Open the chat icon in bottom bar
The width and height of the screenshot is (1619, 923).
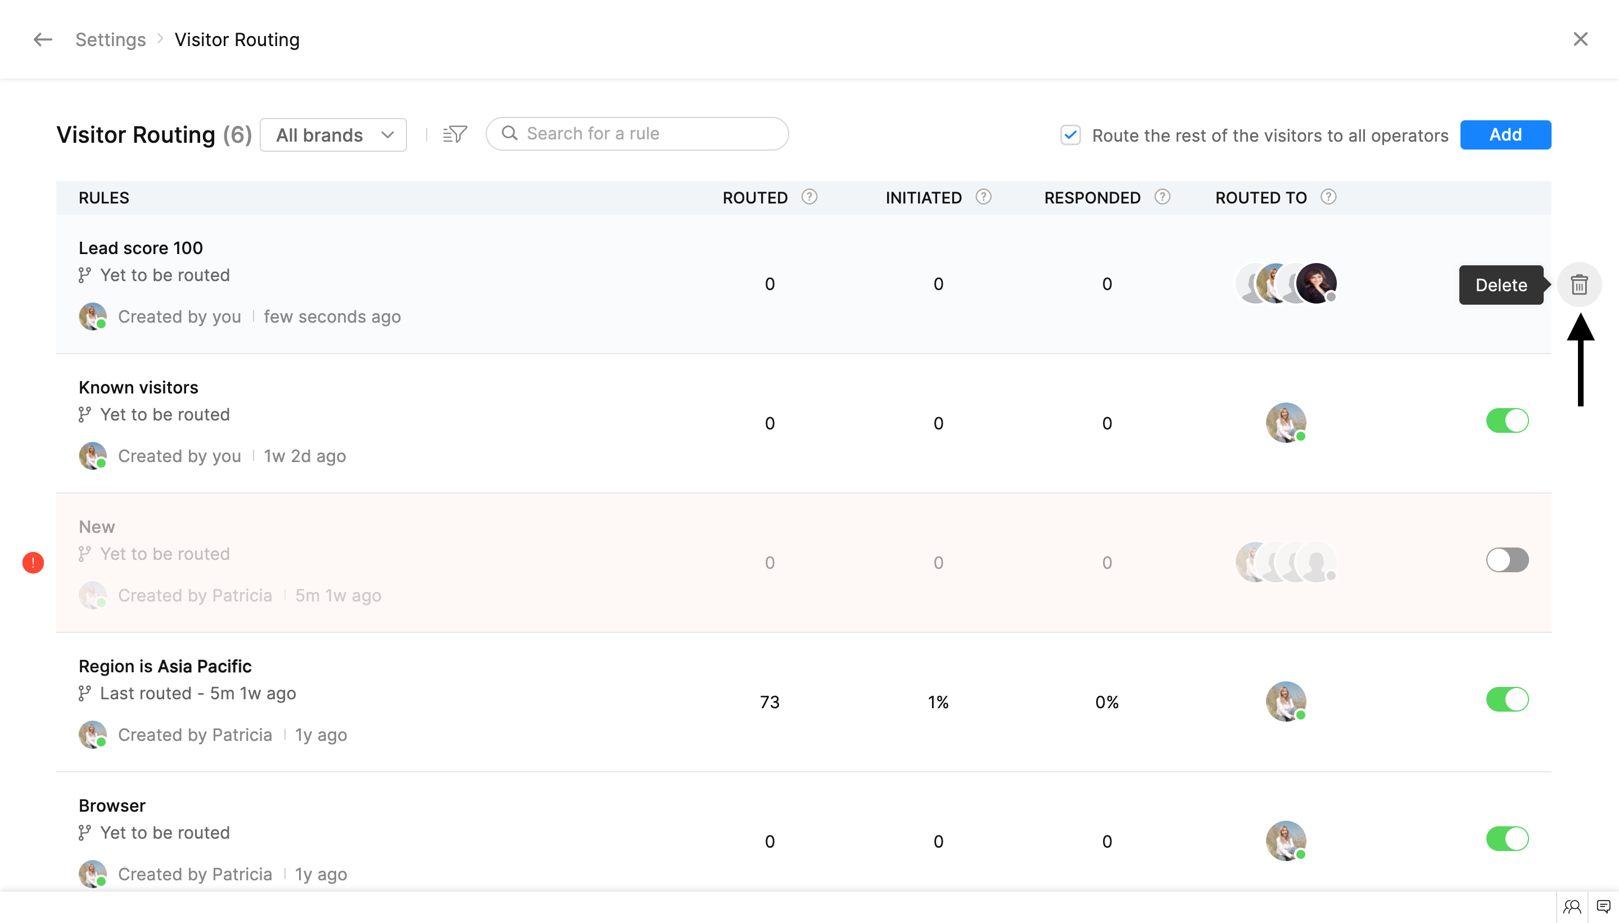point(1603,907)
